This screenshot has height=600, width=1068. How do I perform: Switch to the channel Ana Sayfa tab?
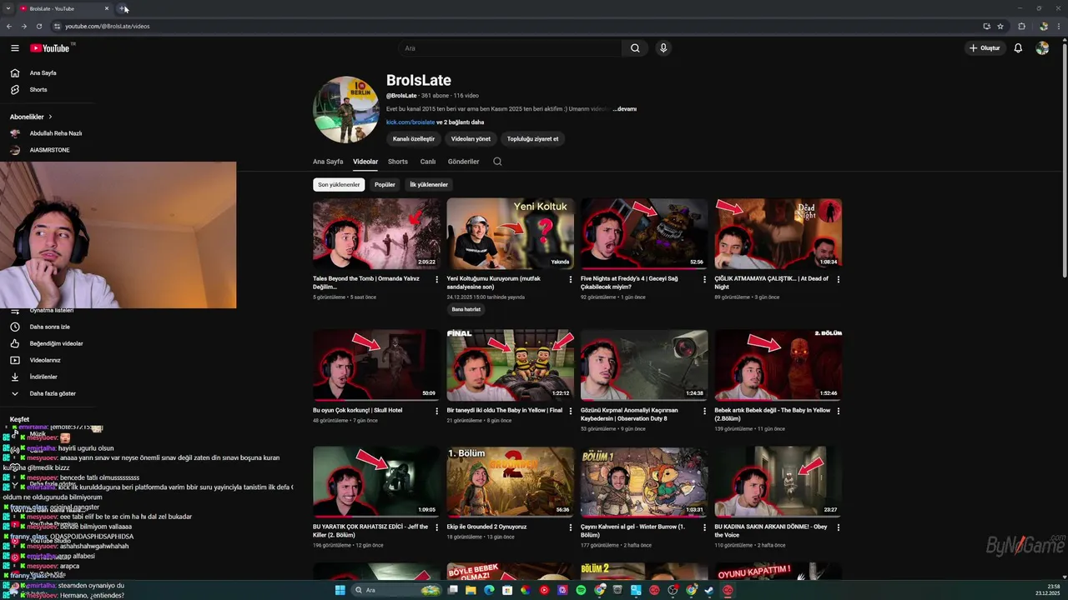328,162
